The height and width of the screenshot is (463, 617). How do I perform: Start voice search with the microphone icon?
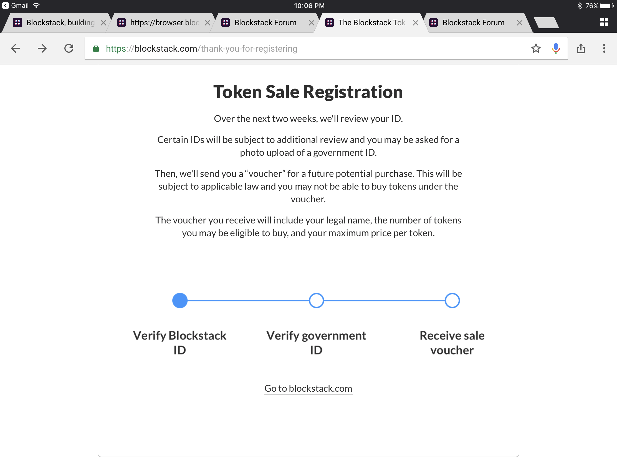tap(556, 49)
